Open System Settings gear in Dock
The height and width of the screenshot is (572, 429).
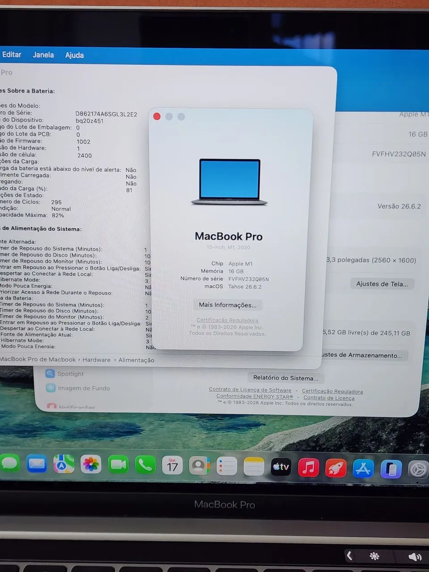[418, 470]
